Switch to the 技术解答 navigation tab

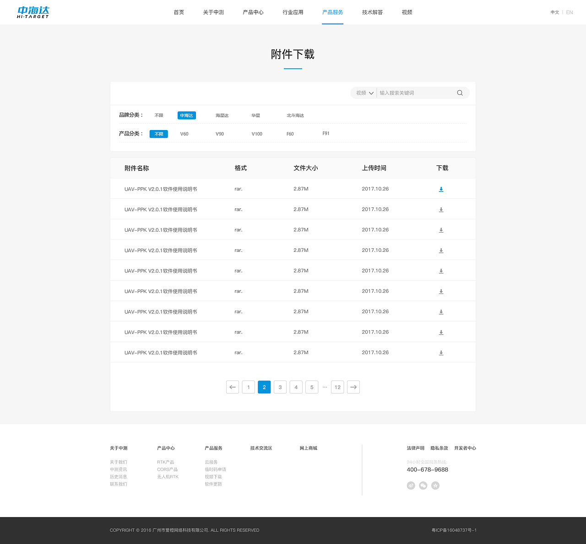click(372, 12)
